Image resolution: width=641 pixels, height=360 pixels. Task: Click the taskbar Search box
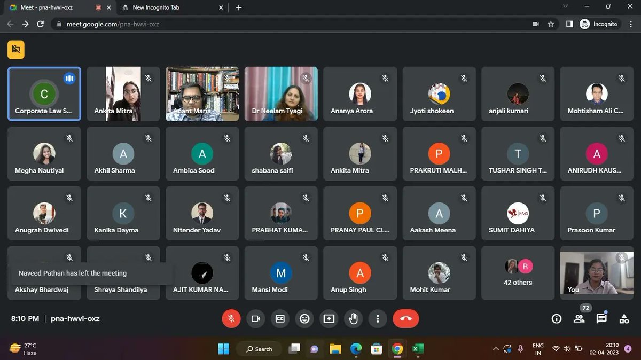point(259,349)
